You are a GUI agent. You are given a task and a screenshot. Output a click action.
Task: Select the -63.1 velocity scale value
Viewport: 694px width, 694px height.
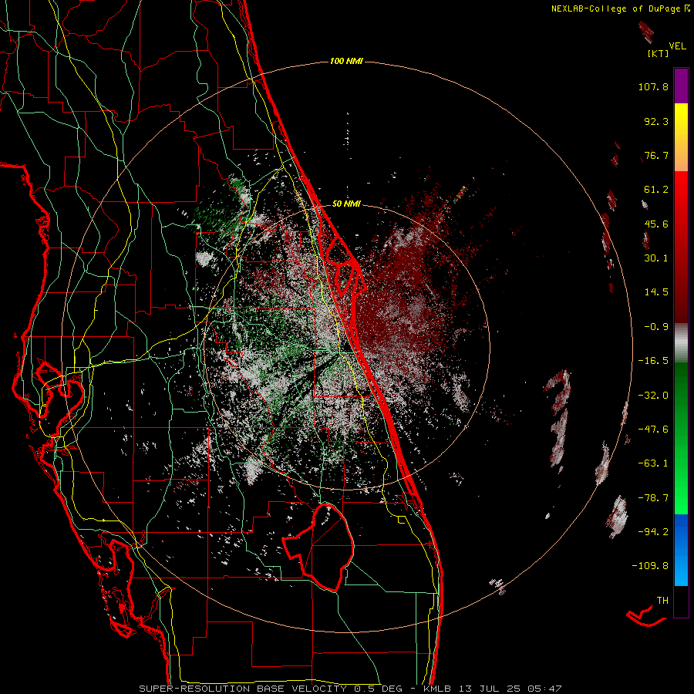point(653,463)
